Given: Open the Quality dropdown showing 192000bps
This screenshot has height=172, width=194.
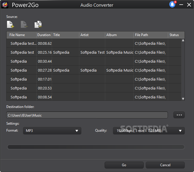Looking at the screenshot, I should (x=149, y=131).
